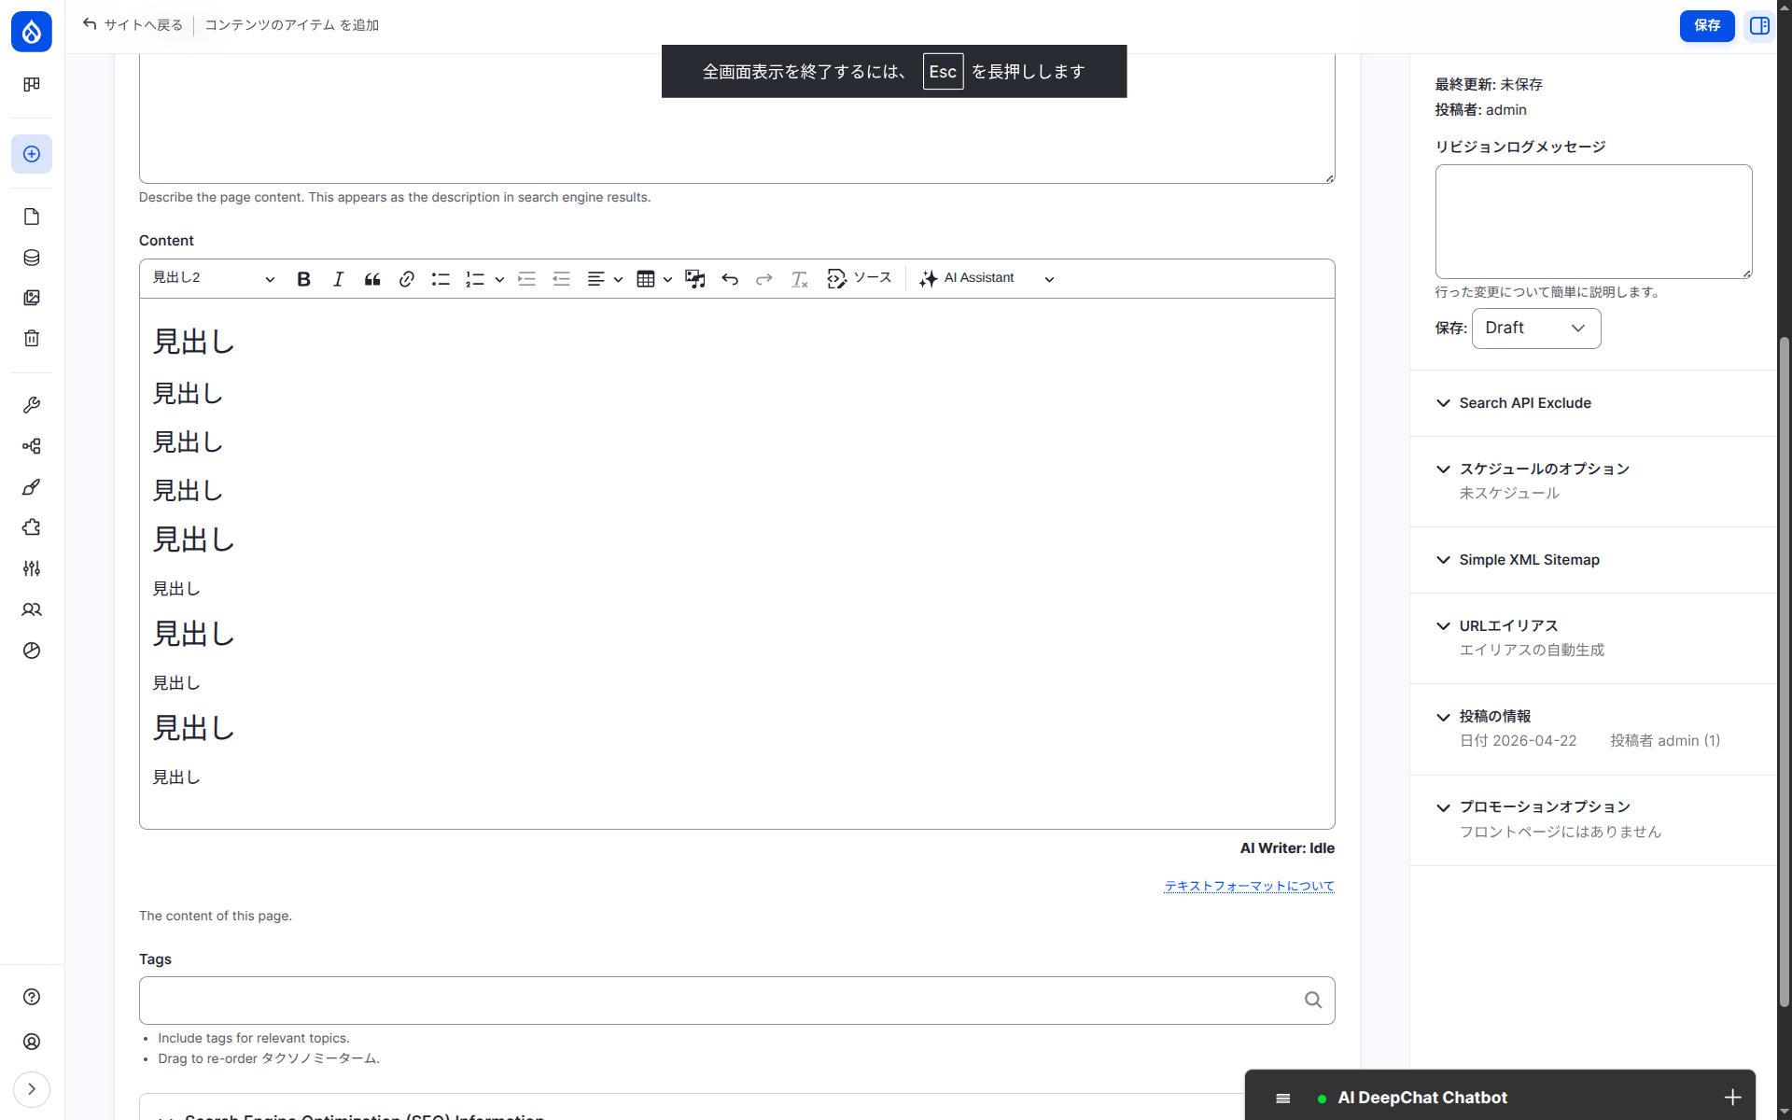The height and width of the screenshot is (1120, 1792).
Task: Toggle ソース source editing mode
Action: (859, 278)
